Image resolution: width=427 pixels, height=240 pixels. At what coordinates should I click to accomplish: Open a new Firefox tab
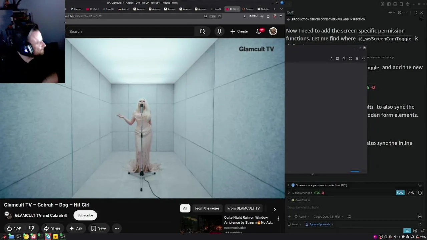[x=275, y=9]
